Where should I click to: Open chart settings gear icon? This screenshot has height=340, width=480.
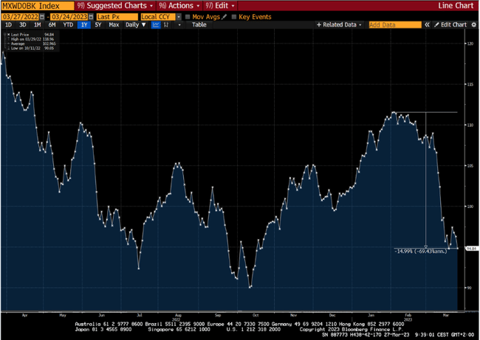[474, 25]
